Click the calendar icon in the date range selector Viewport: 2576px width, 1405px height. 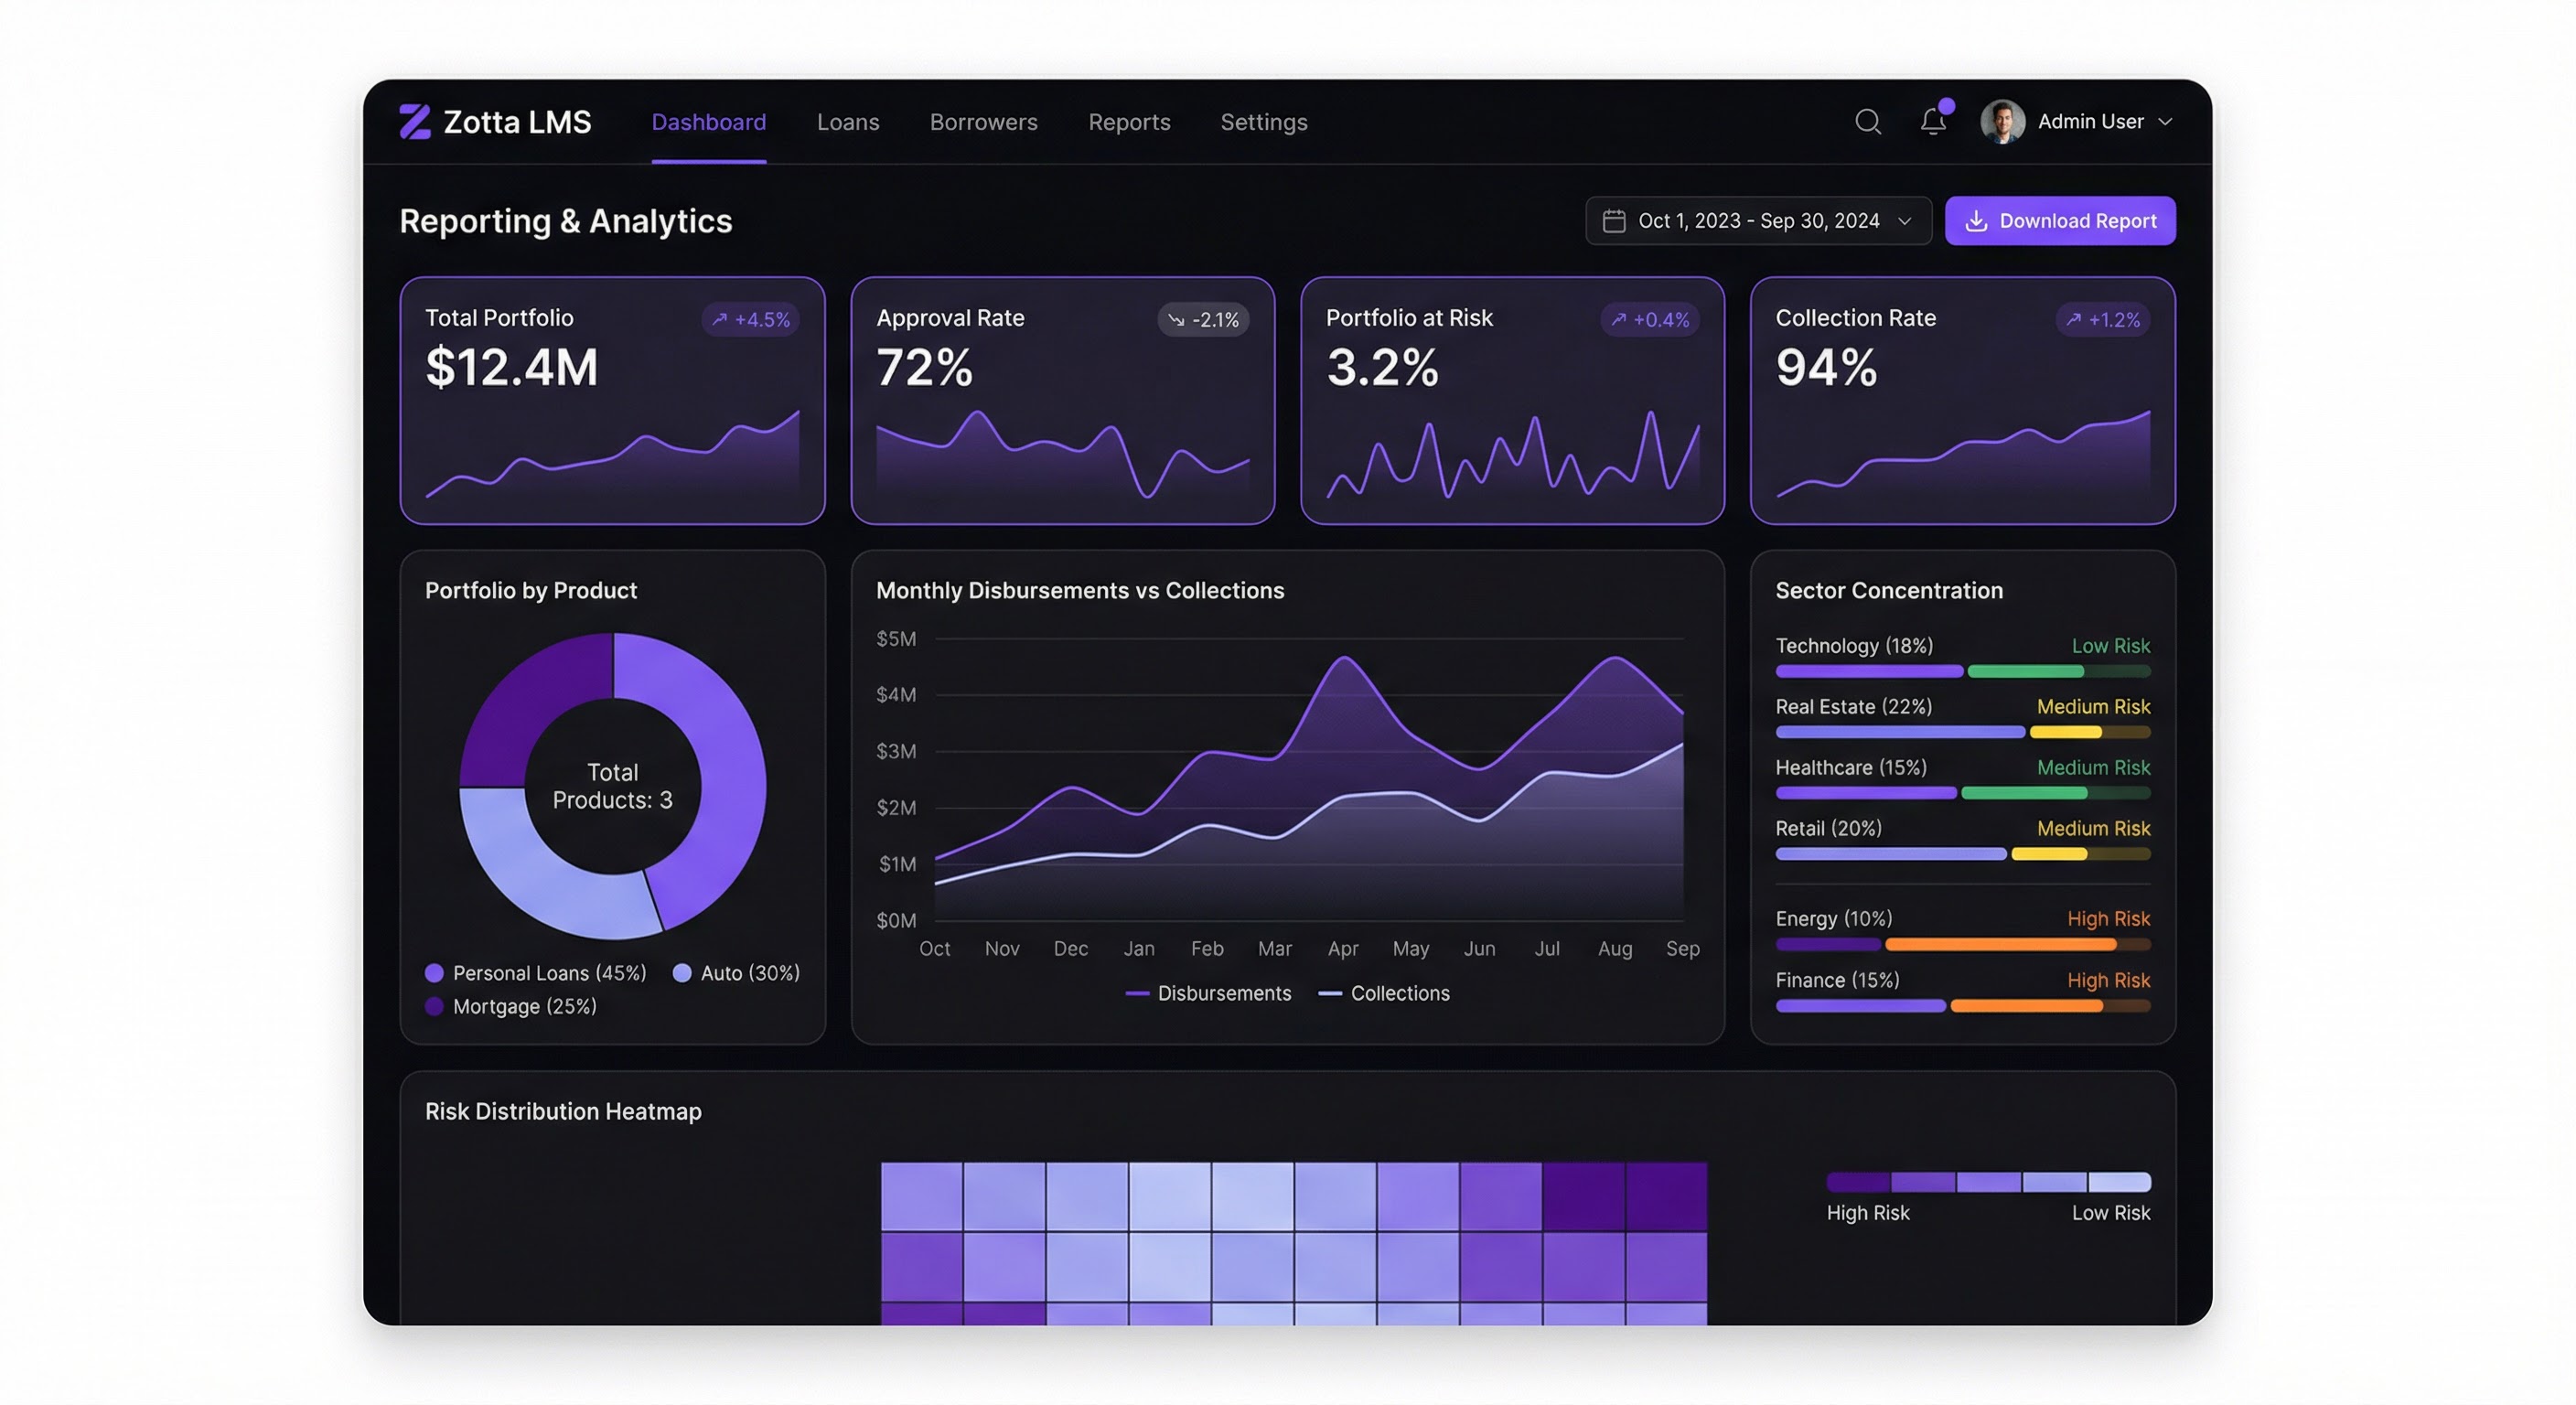tap(1614, 220)
